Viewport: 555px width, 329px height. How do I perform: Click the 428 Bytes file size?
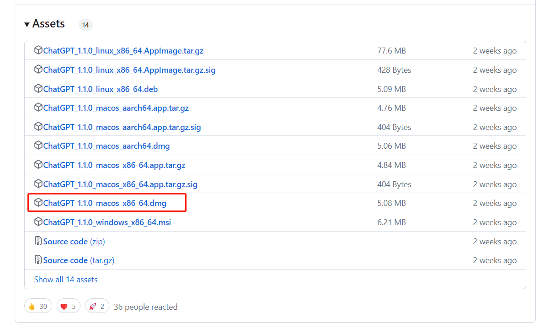pos(394,70)
